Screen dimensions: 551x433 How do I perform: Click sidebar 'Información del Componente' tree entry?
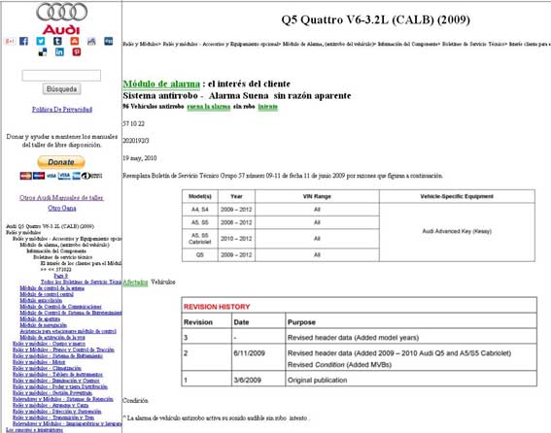click(56, 251)
